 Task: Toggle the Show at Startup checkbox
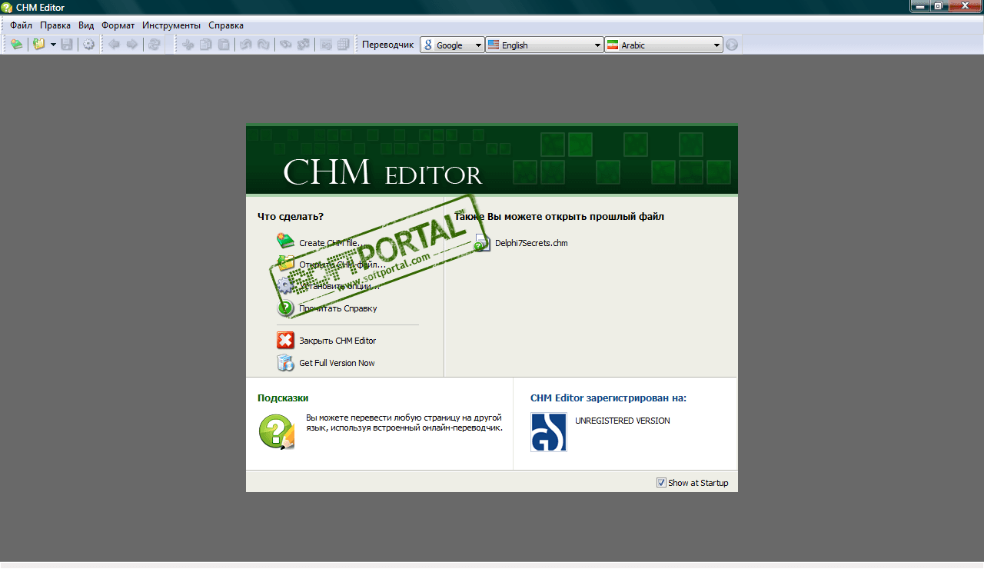coord(661,483)
